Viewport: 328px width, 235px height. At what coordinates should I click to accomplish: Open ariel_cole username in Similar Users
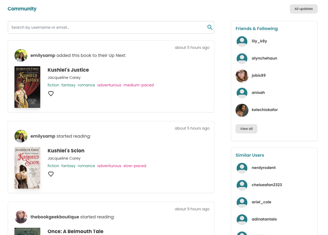pos(262,202)
